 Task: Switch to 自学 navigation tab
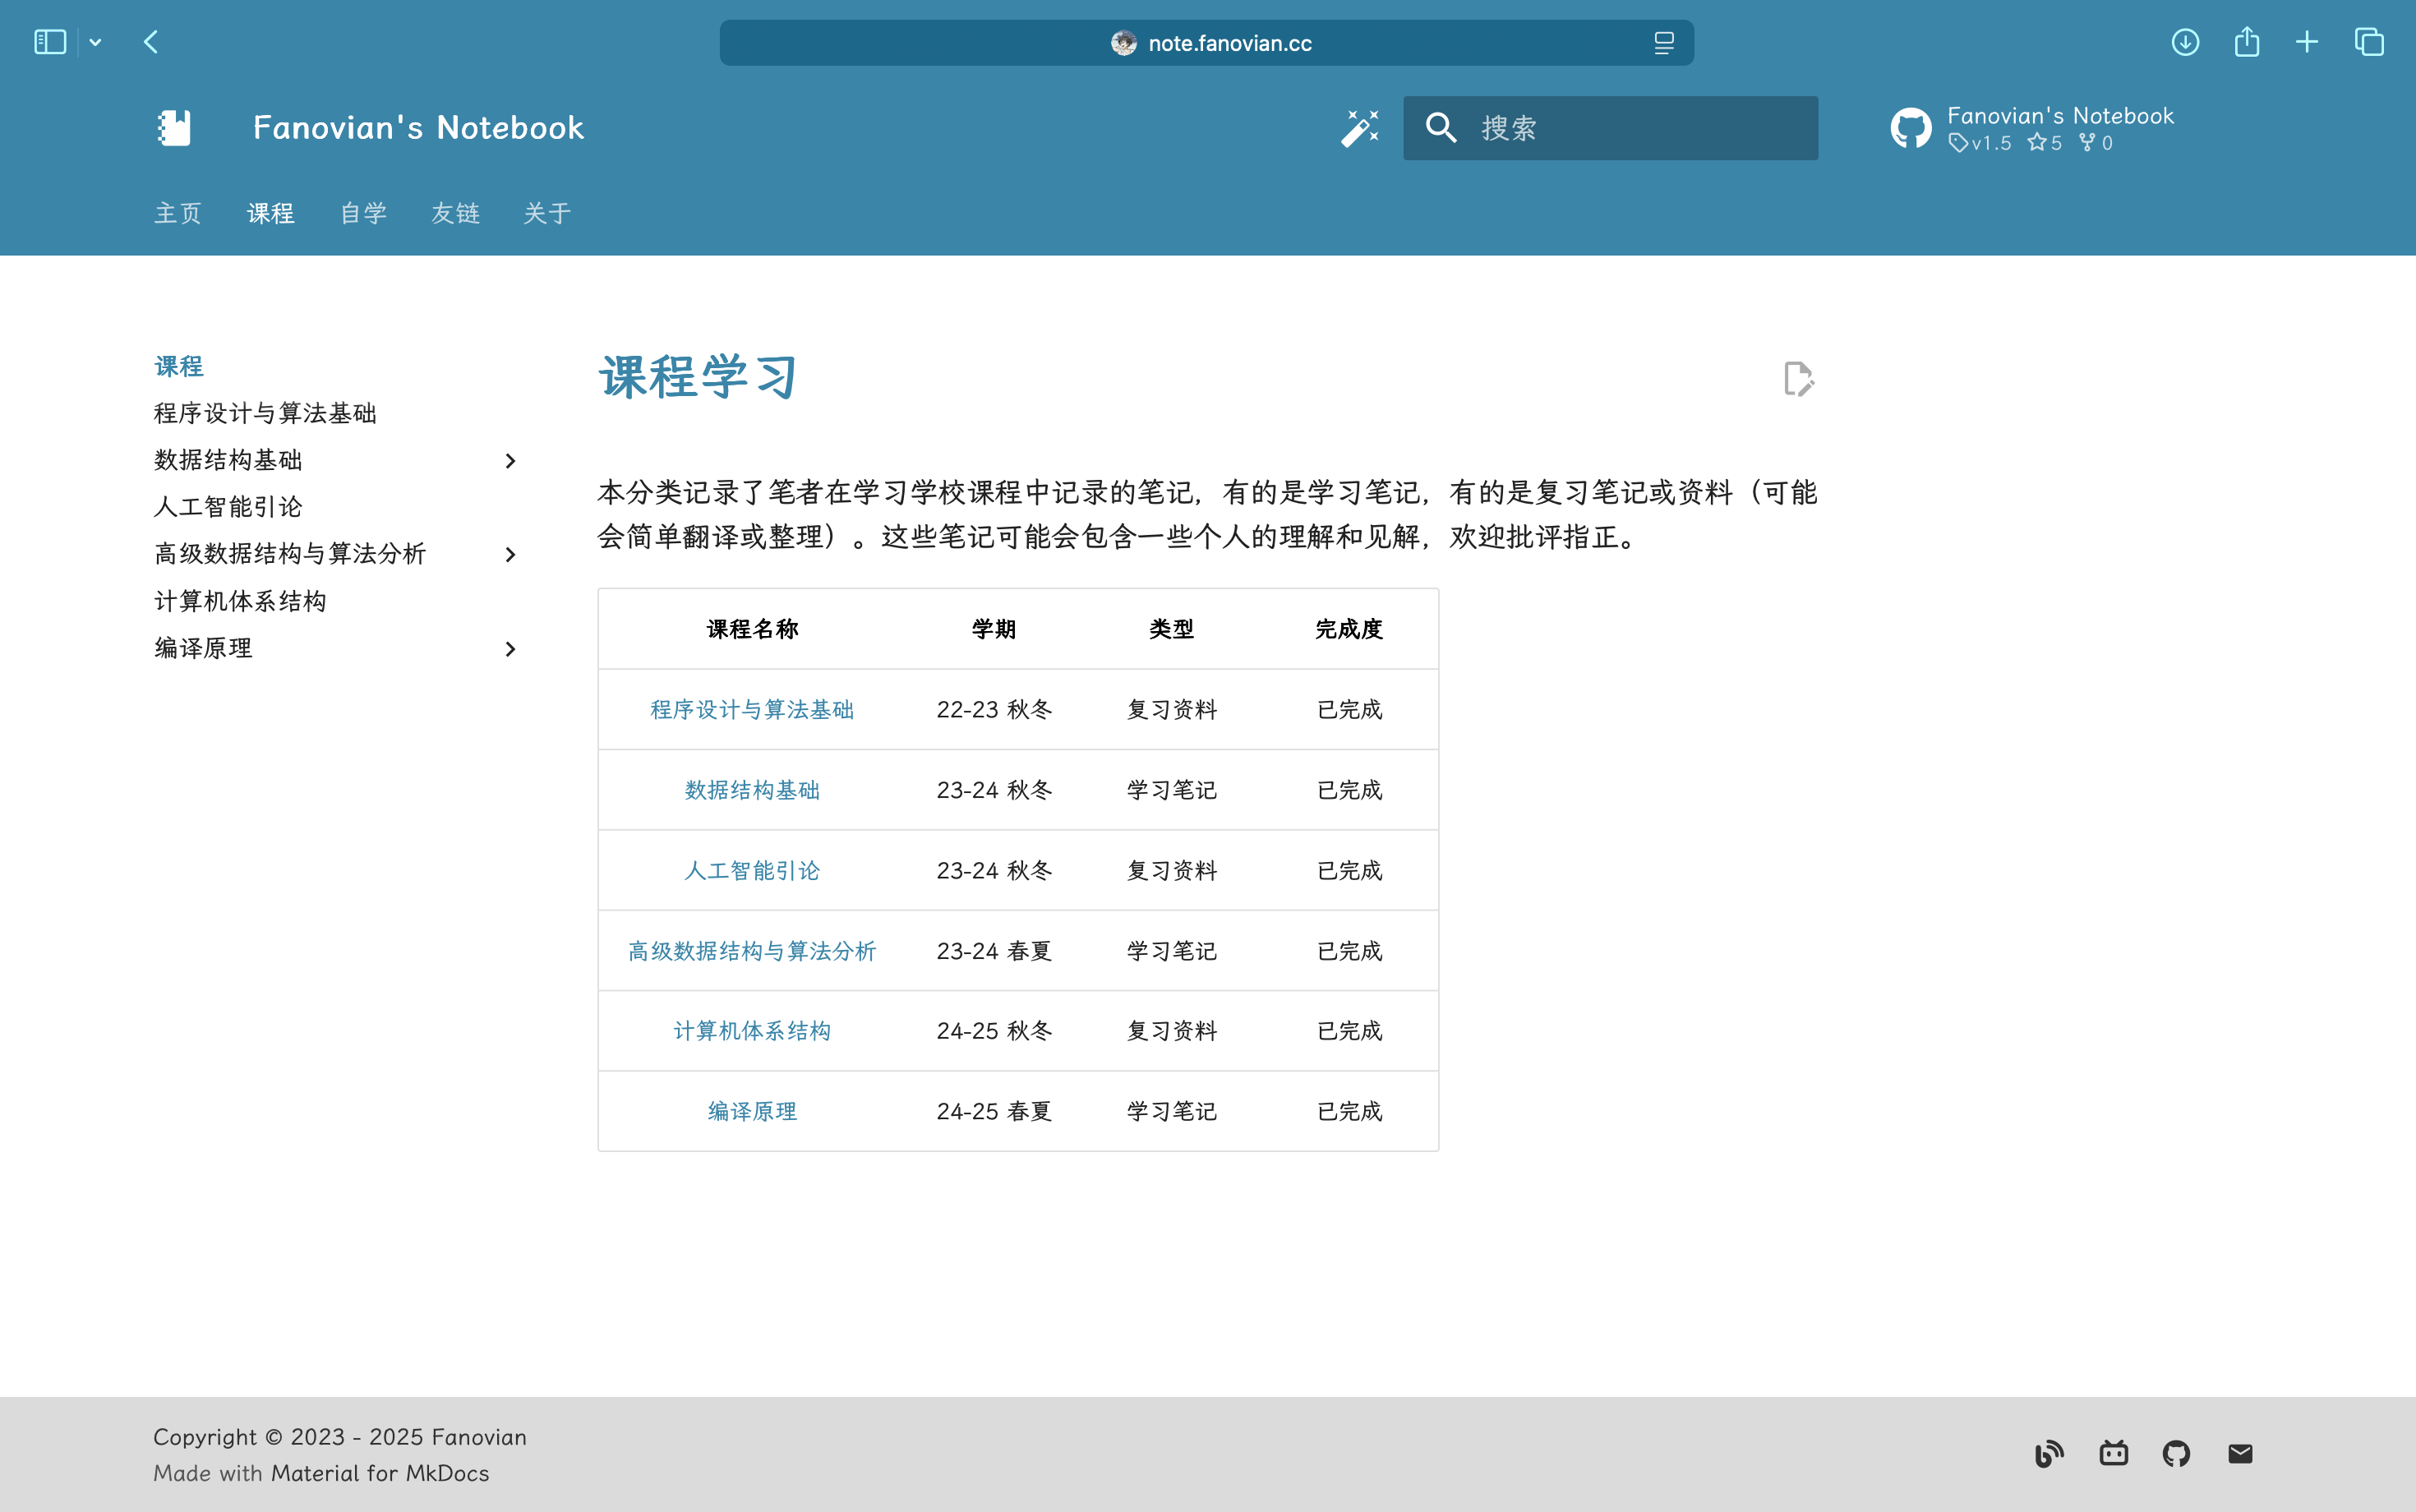(363, 213)
